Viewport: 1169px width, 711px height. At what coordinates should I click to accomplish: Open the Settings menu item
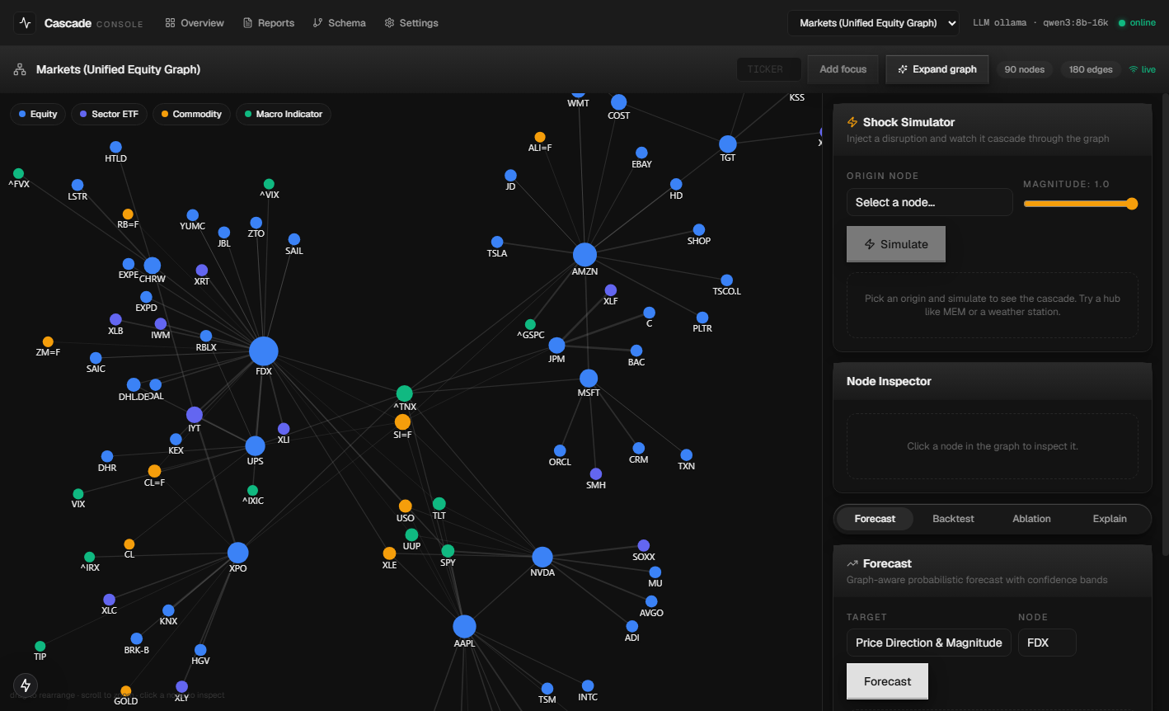click(x=411, y=23)
